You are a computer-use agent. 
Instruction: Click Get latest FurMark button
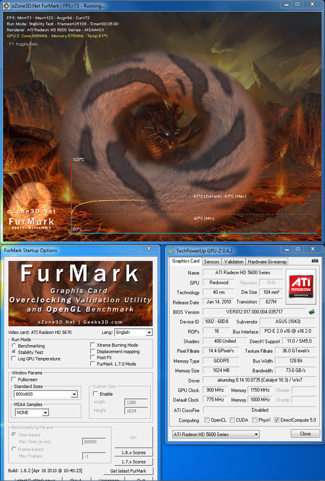(128, 471)
